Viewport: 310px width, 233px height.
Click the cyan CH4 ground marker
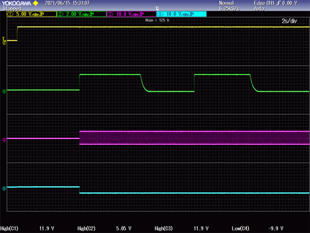(x=4, y=189)
